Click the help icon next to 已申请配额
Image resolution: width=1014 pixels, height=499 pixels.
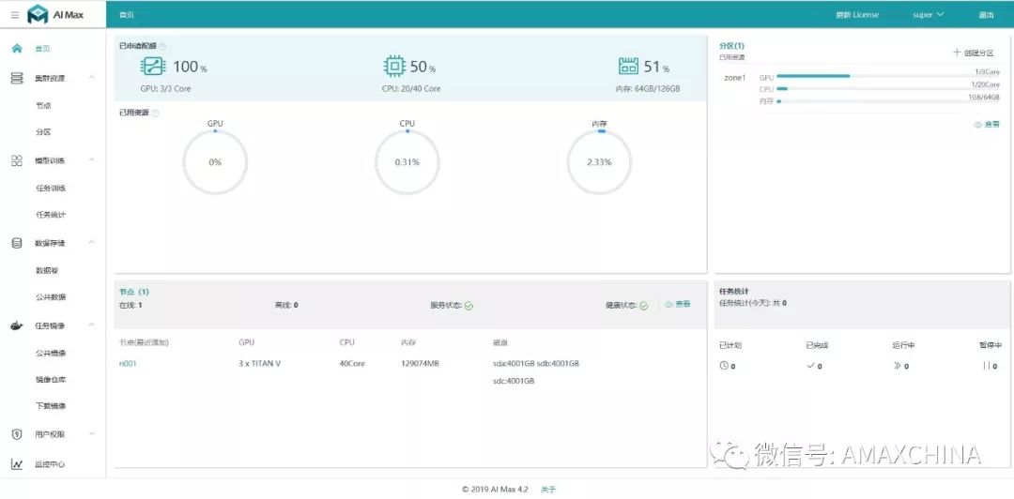162,46
